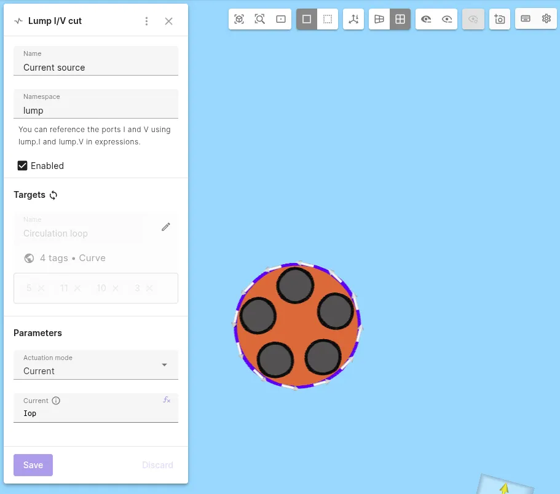The height and width of the screenshot is (494, 560).
Task: Click the split-panel layout icon
Action: [379, 19]
